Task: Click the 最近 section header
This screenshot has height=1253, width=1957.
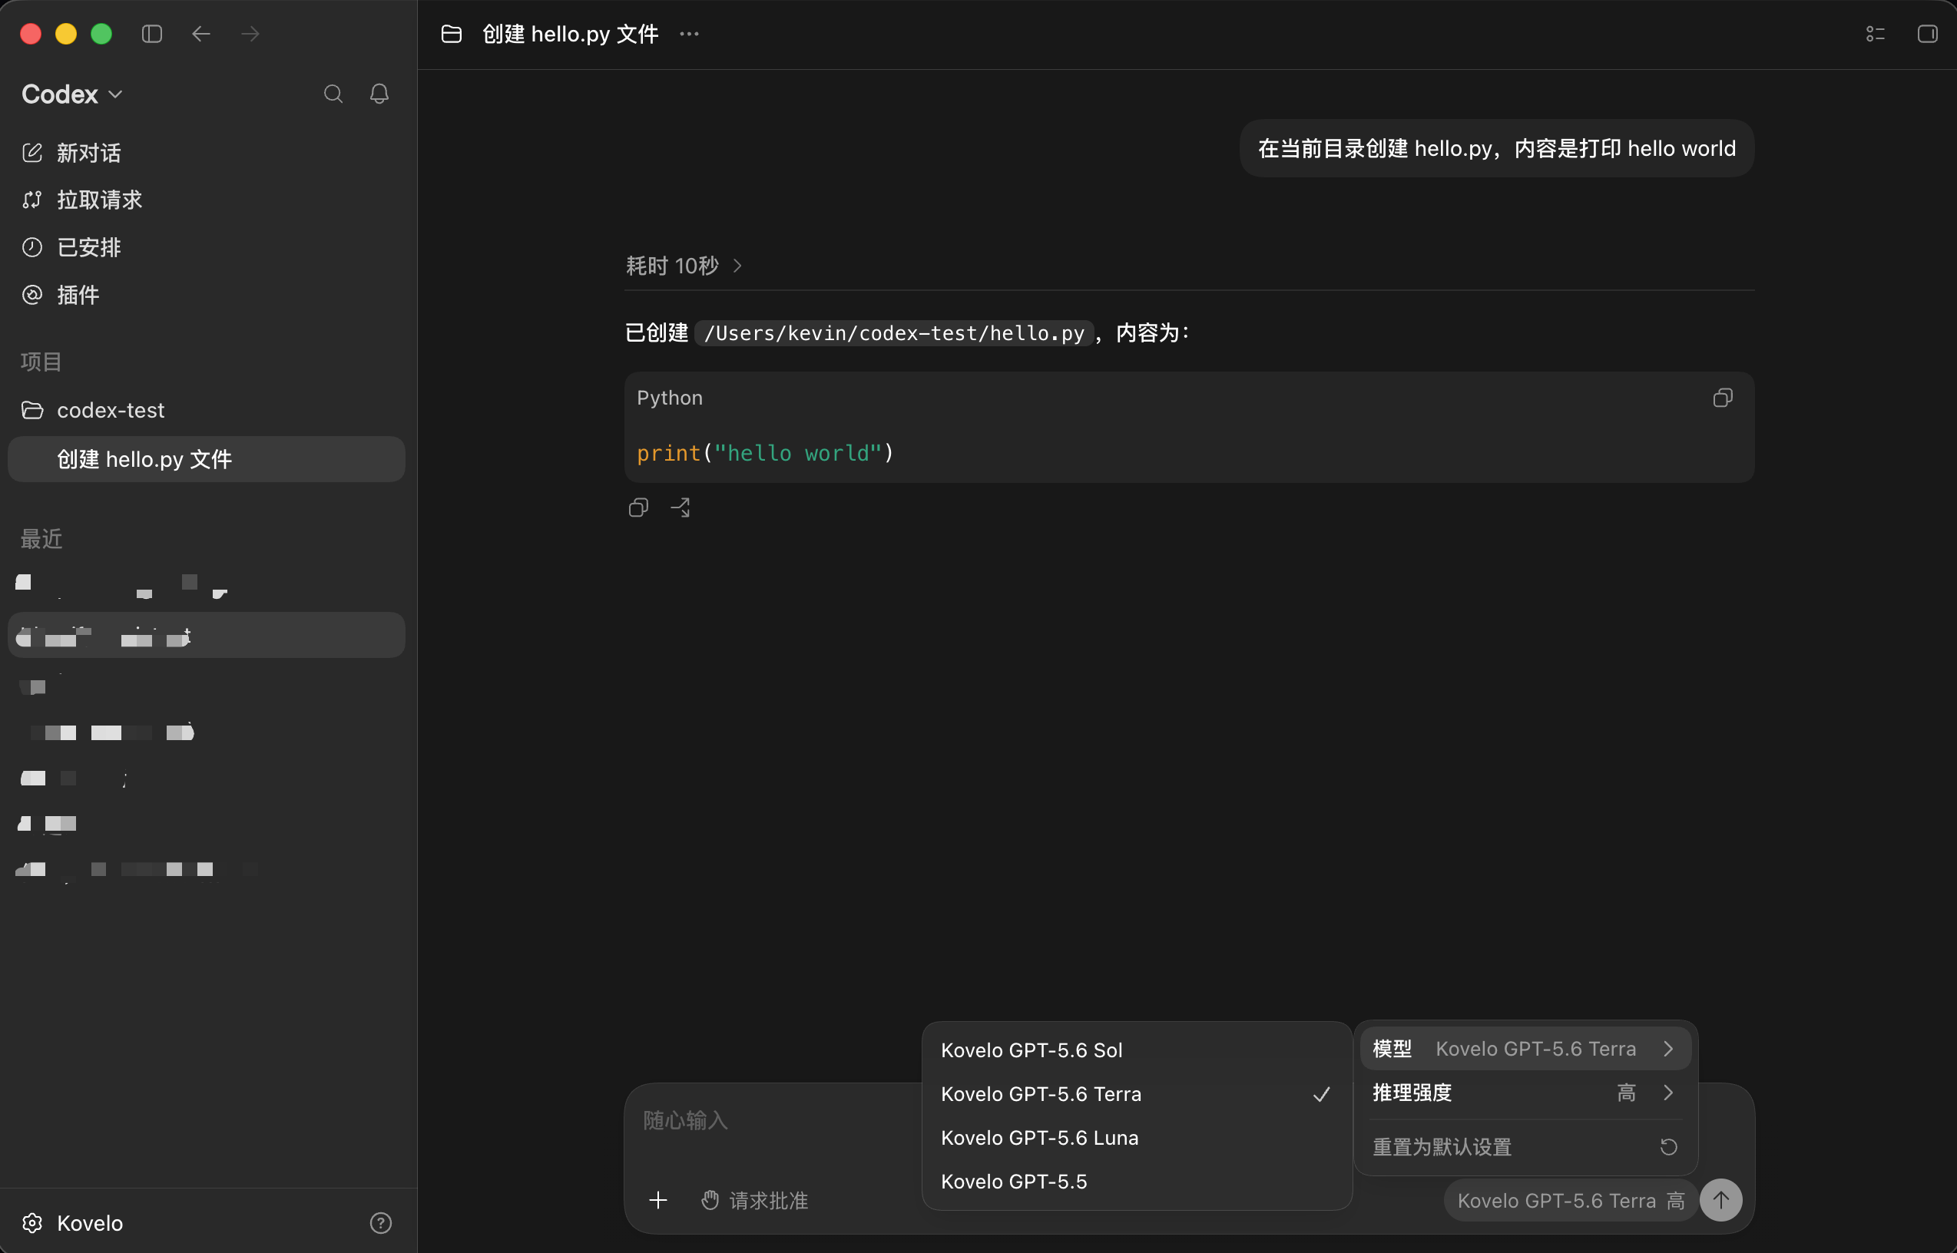Action: pos(41,539)
